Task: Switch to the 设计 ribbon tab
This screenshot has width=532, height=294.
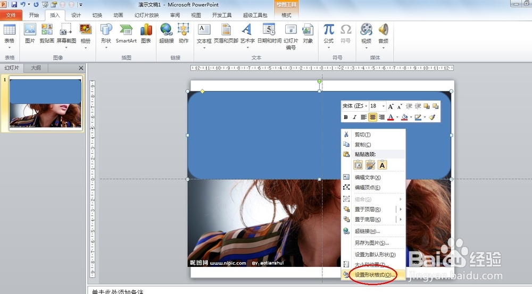Action: (x=76, y=15)
